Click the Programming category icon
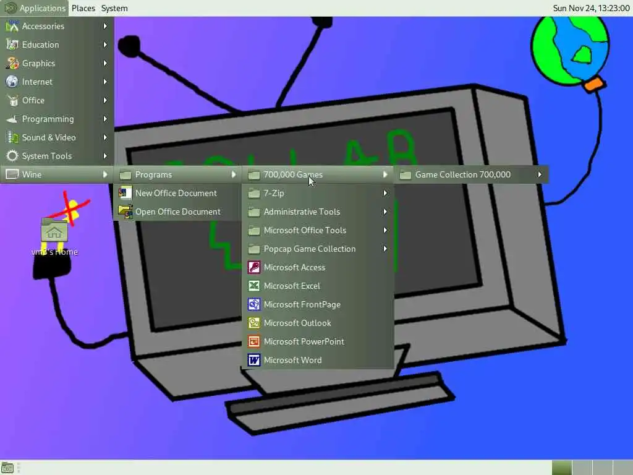 click(12, 119)
